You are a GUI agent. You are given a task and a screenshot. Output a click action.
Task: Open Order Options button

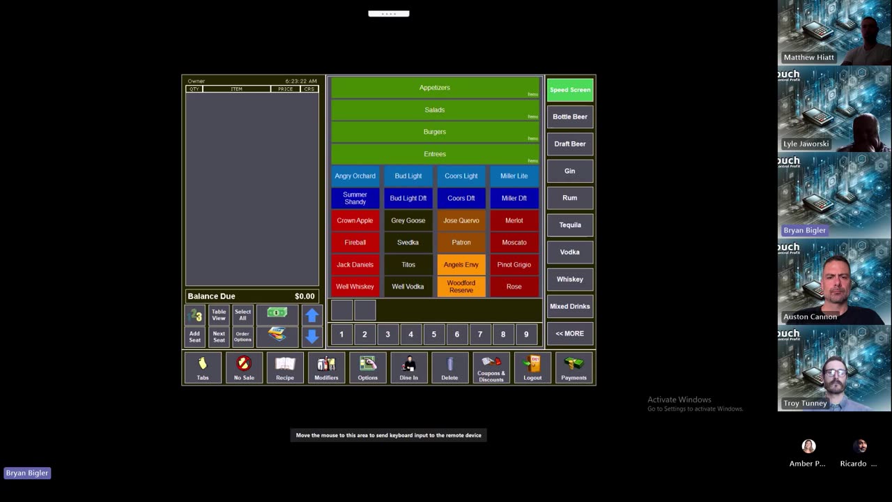click(243, 337)
